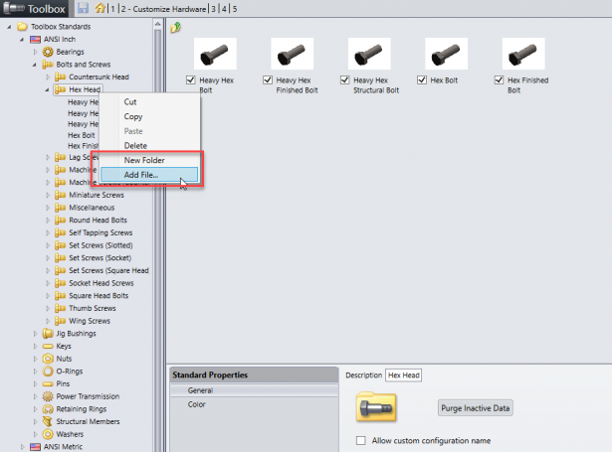
Task: Choose Cut from the context menu
Action: point(150,102)
